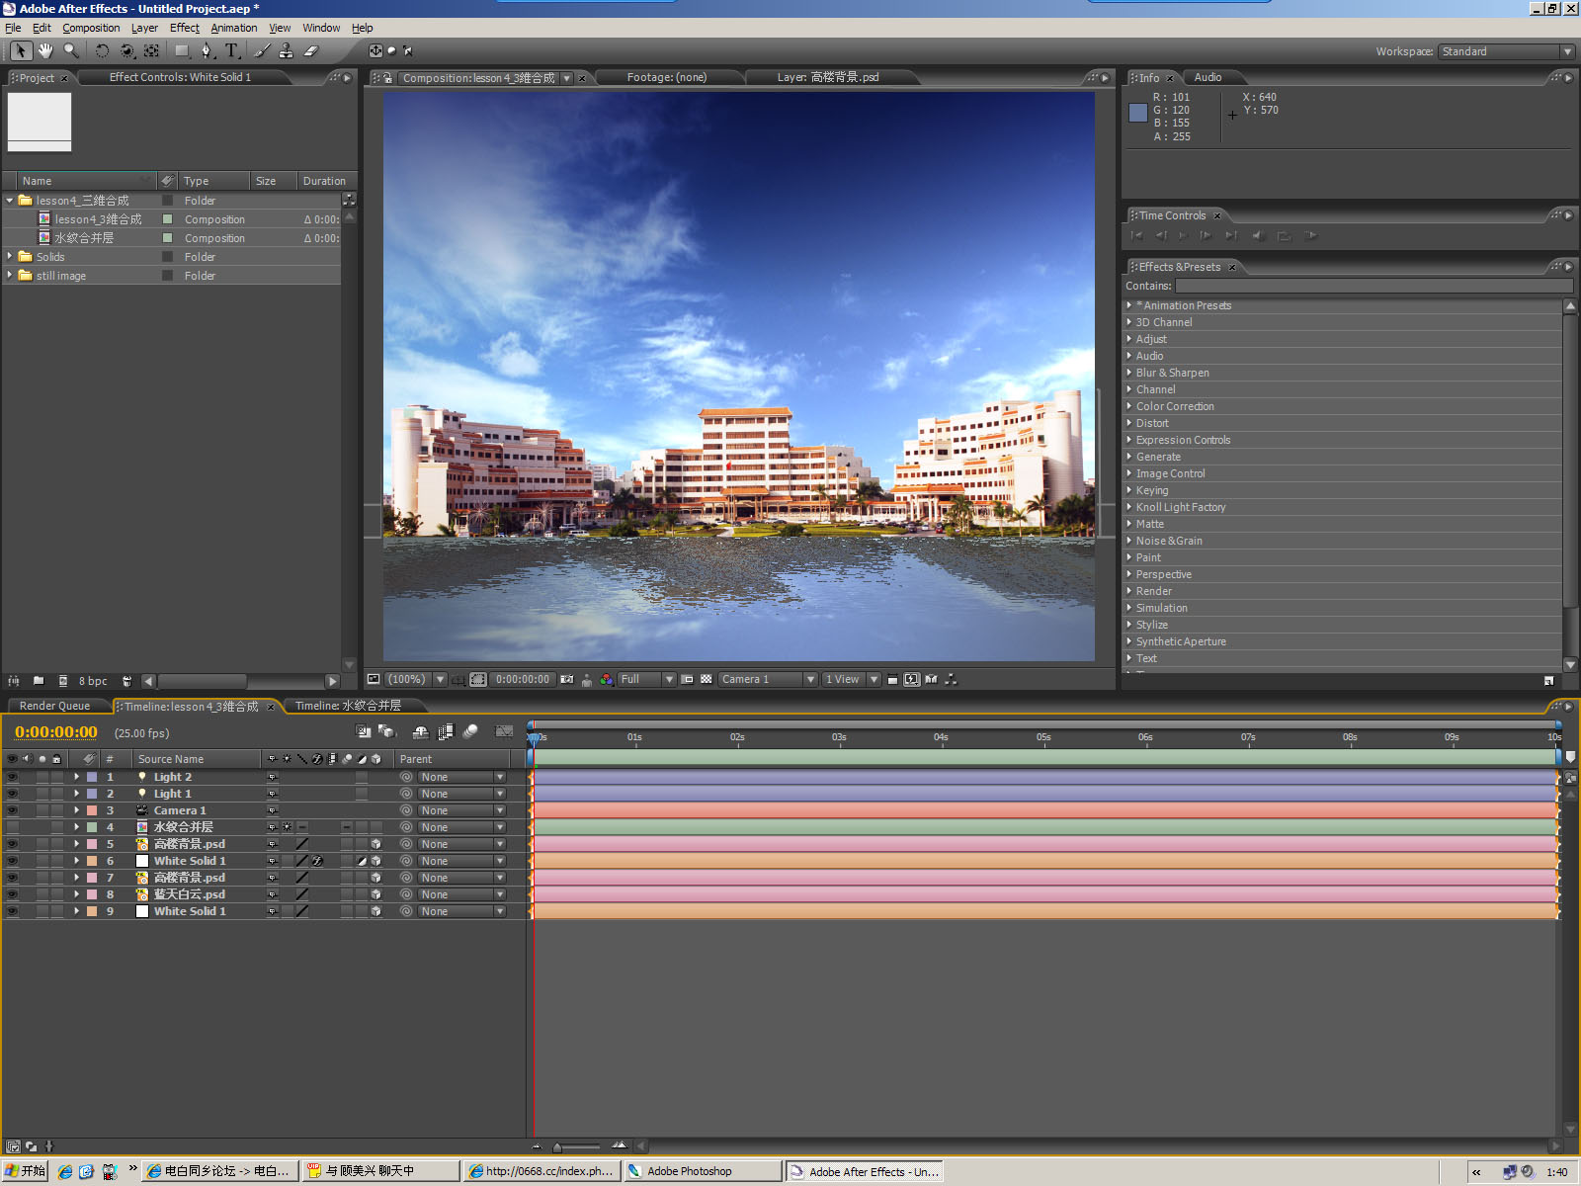Expand the Blur & Sharpen effects category

pos(1129,373)
